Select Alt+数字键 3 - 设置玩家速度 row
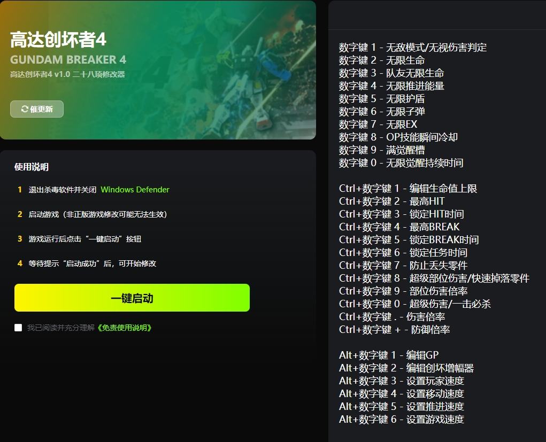 pyautogui.click(x=402, y=381)
